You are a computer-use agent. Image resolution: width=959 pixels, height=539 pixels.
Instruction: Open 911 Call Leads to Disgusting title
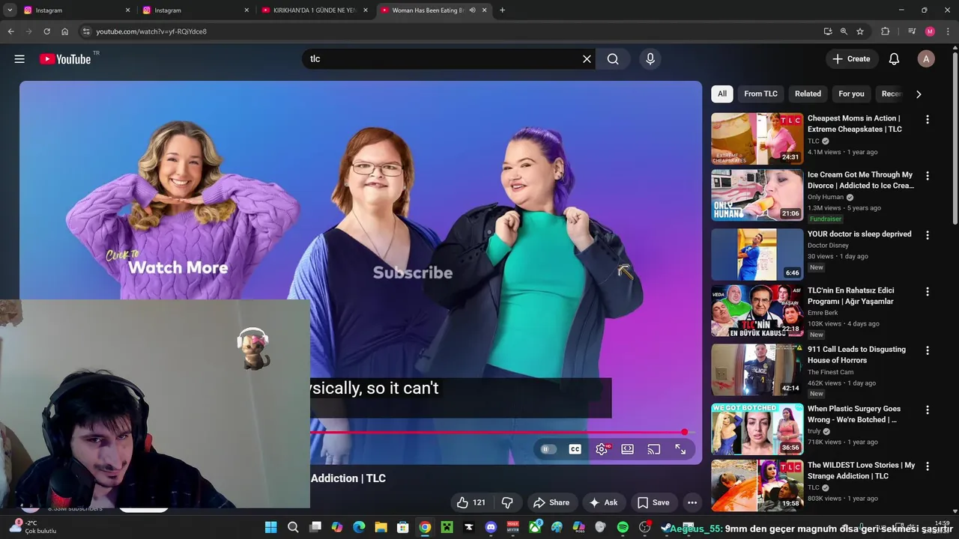[856, 355]
